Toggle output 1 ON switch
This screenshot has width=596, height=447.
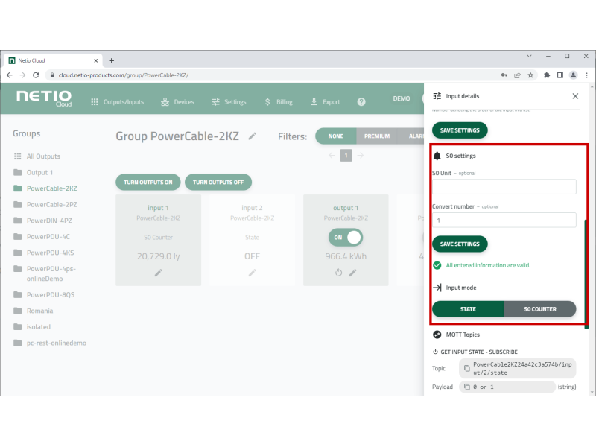[346, 237]
